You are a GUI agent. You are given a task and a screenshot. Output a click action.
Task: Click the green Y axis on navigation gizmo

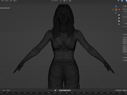tap(116, 10)
